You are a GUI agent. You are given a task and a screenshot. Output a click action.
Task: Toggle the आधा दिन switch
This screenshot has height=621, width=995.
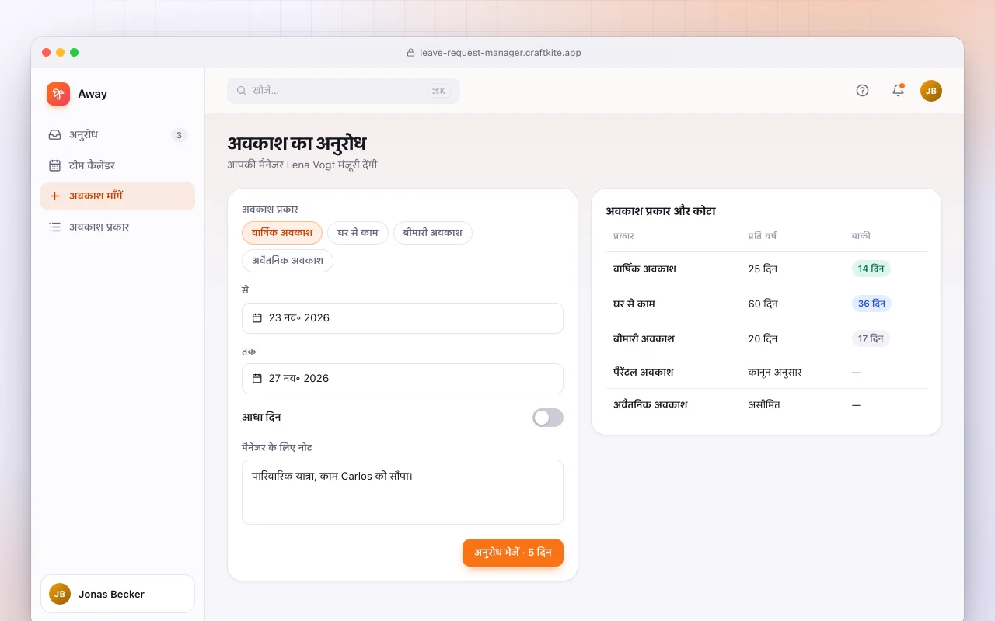pyautogui.click(x=548, y=418)
